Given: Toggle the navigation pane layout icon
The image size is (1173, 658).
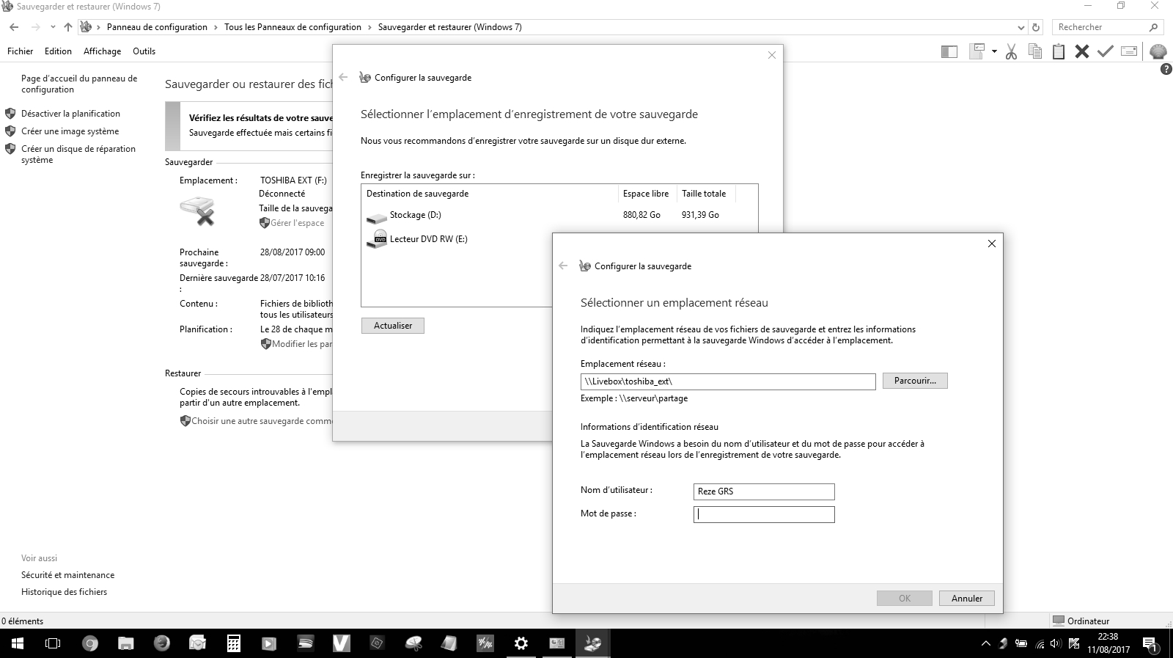Looking at the screenshot, I should (x=949, y=51).
